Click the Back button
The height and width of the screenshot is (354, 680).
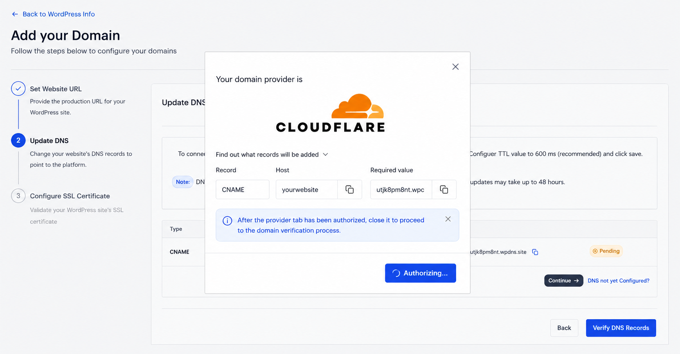click(x=564, y=328)
